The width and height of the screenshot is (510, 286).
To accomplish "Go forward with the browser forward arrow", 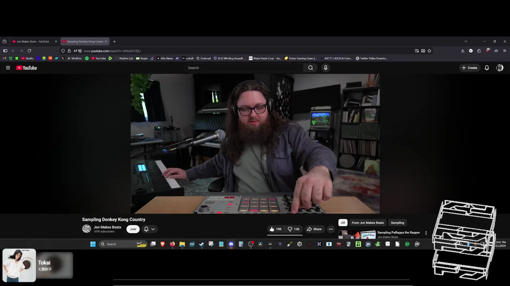I will tap(21, 51).
